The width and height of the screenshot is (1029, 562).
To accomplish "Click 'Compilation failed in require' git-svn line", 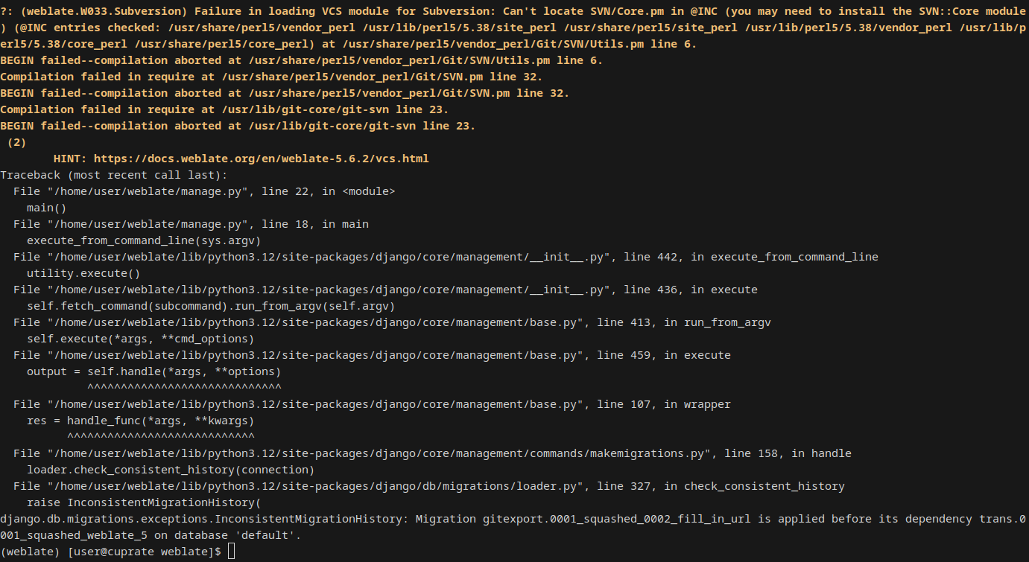I will coord(224,109).
